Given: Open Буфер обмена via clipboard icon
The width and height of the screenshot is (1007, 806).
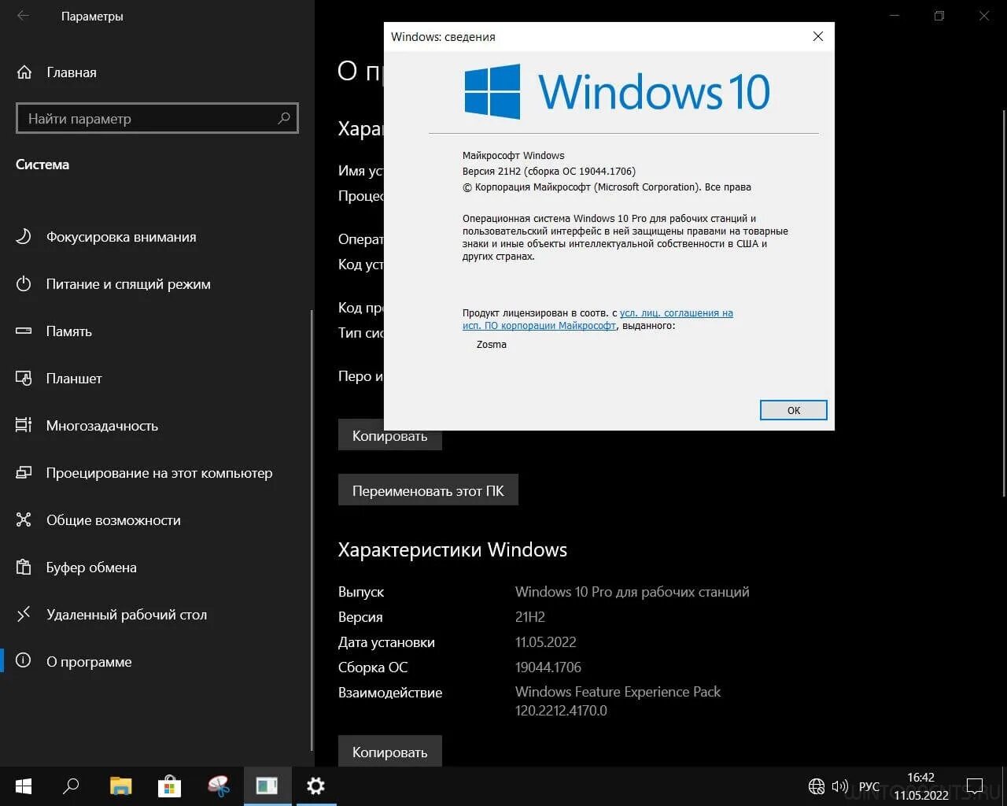Looking at the screenshot, I should pos(23,567).
